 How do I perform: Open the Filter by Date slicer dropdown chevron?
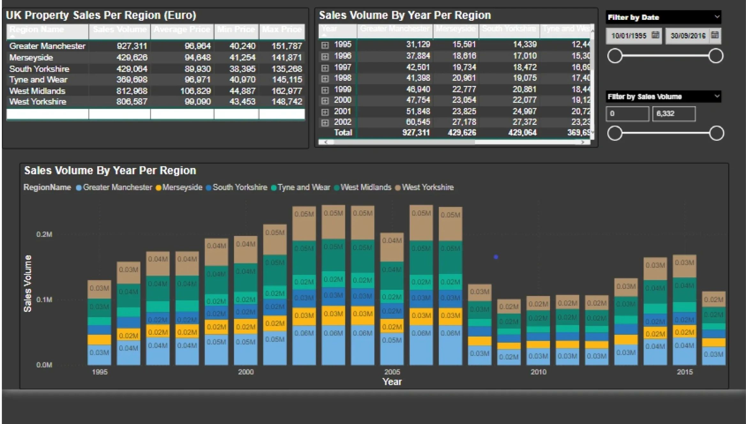coord(717,17)
